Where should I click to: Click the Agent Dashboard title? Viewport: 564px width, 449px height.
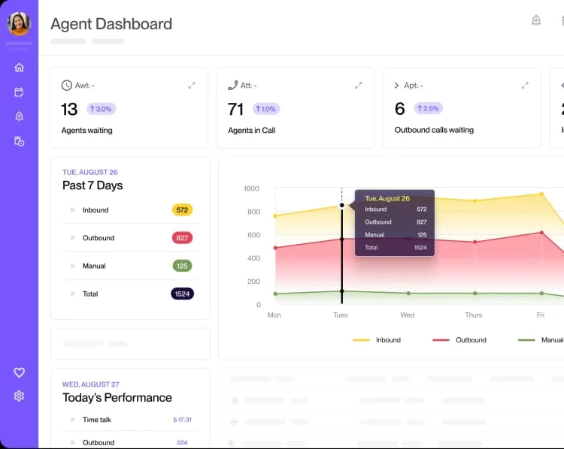111,24
